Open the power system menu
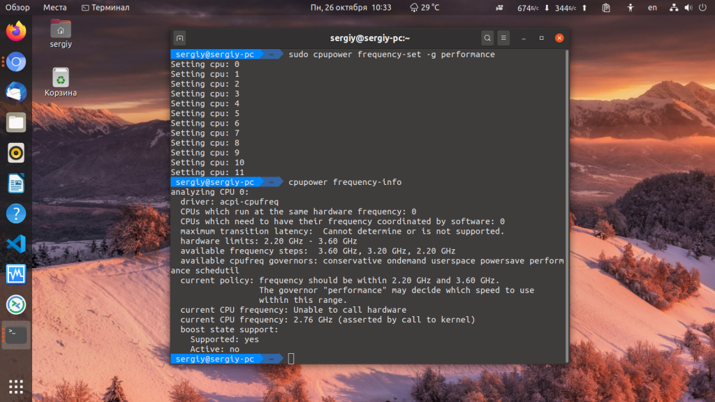This screenshot has height=402, width=715. click(x=702, y=7)
